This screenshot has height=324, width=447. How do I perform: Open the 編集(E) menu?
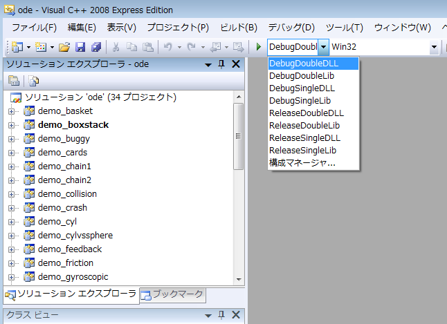click(x=82, y=28)
